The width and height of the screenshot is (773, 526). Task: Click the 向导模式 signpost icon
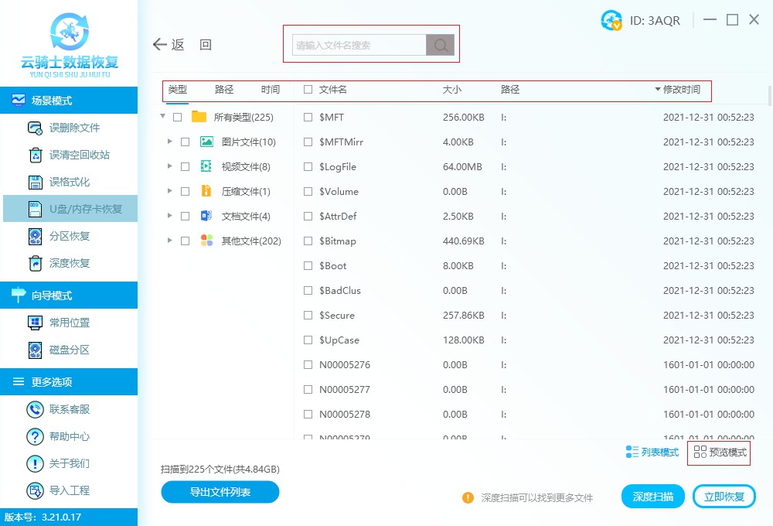[x=19, y=295]
